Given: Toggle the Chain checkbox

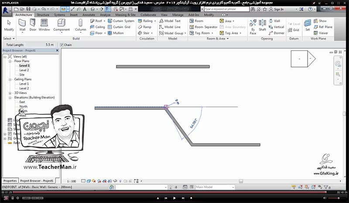Looking at the screenshot, I should (x=62, y=45).
